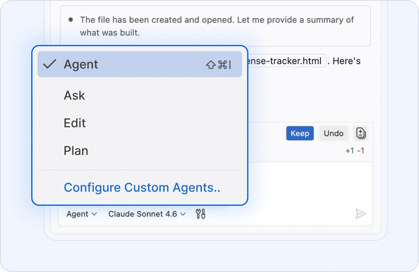The image size is (419, 272).
Task: Select Plan mode
Action: (76, 151)
